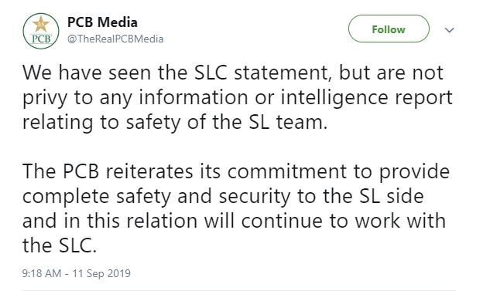Click the words 'intelligence report' in tweet
The width and height of the screenshot is (483, 291).
(367, 98)
